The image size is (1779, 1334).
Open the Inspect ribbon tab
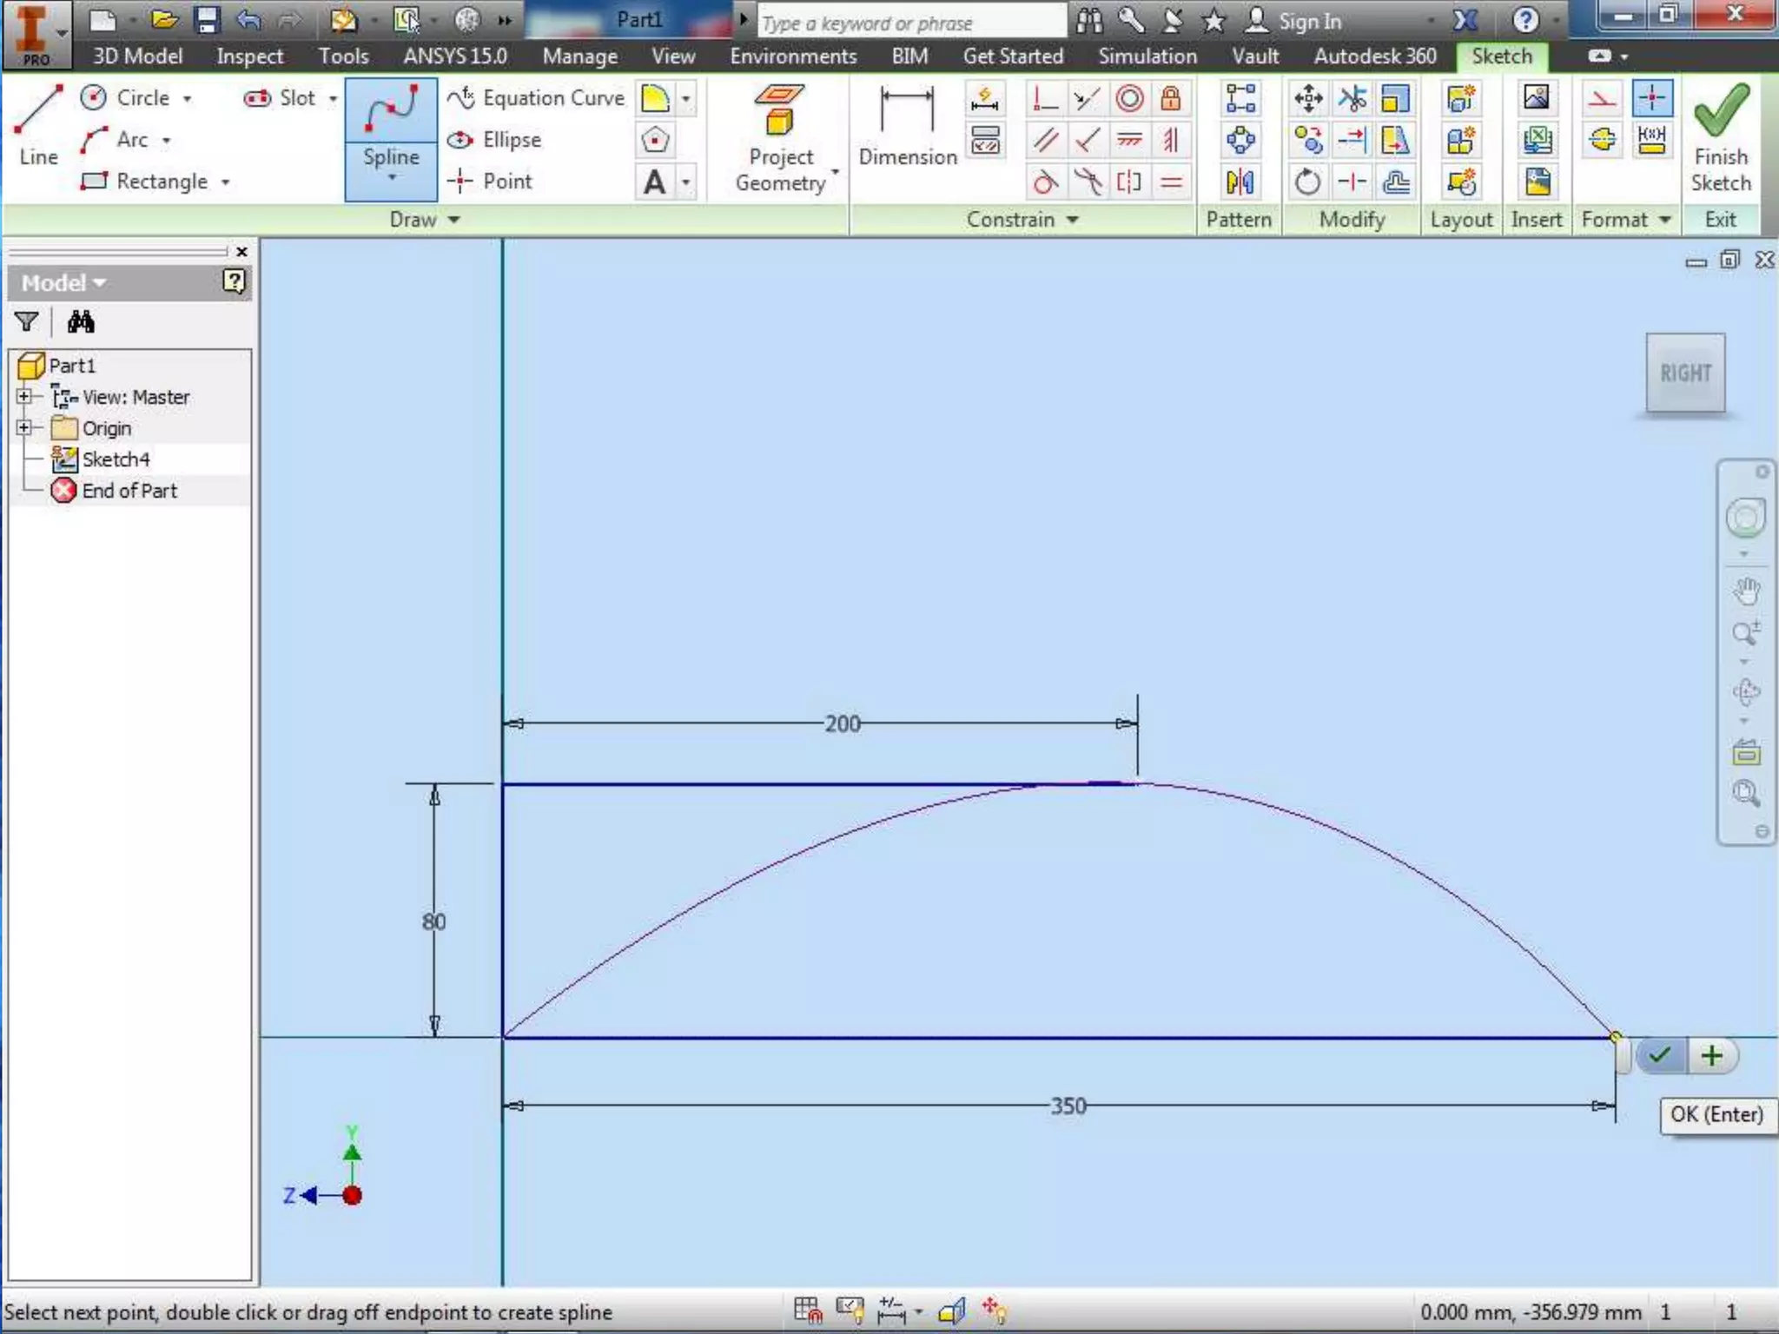[249, 56]
